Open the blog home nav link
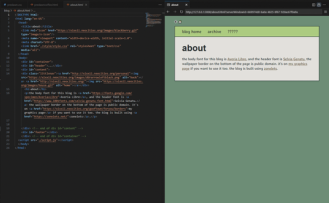The image size is (329, 203). pos(192,32)
